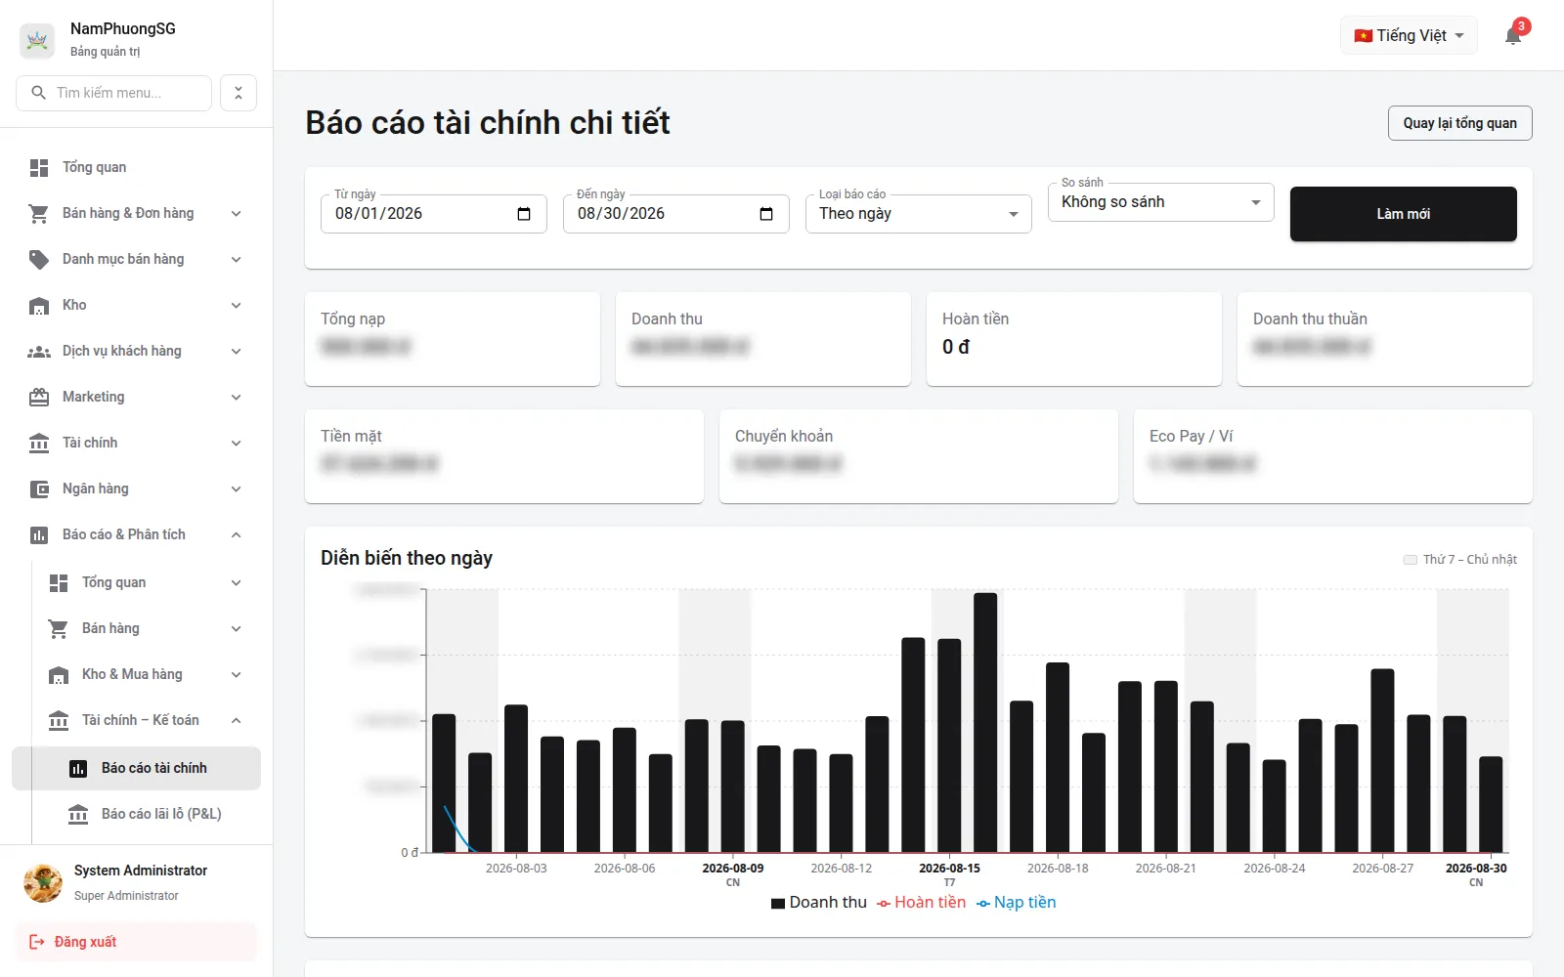
Task: Click the NamPhuongSG logo icon
Action: [x=37, y=40]
